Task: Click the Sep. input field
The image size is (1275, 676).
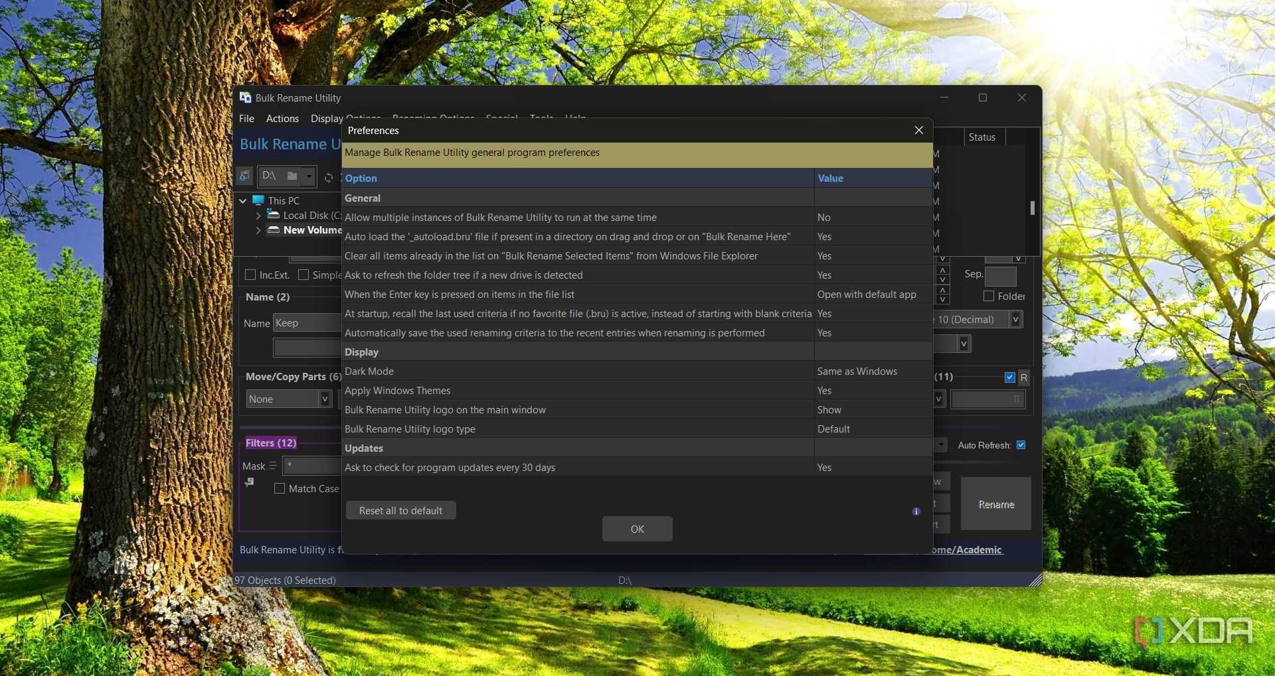Action: point(1000,276)
